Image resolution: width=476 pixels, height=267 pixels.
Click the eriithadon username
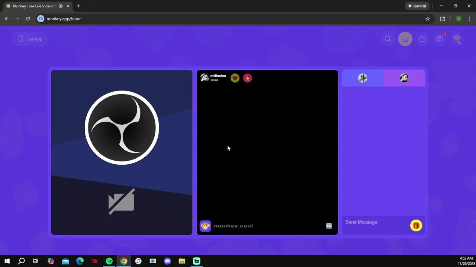[218, 76]
